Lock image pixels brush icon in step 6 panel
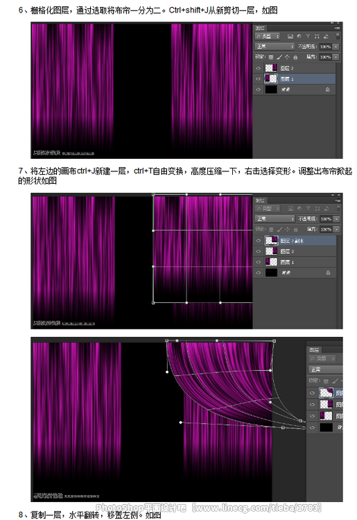The image size is (357, 520). tap(279, 57)
